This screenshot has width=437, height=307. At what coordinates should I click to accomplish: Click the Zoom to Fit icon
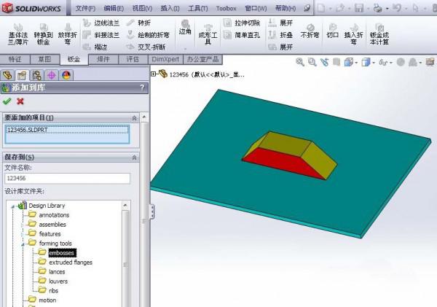300,62
